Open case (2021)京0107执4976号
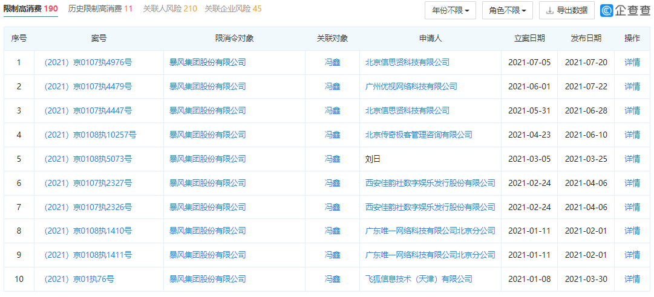Image resolution: width=654 pixels, height=297 pixels. [x=88, y=63]
